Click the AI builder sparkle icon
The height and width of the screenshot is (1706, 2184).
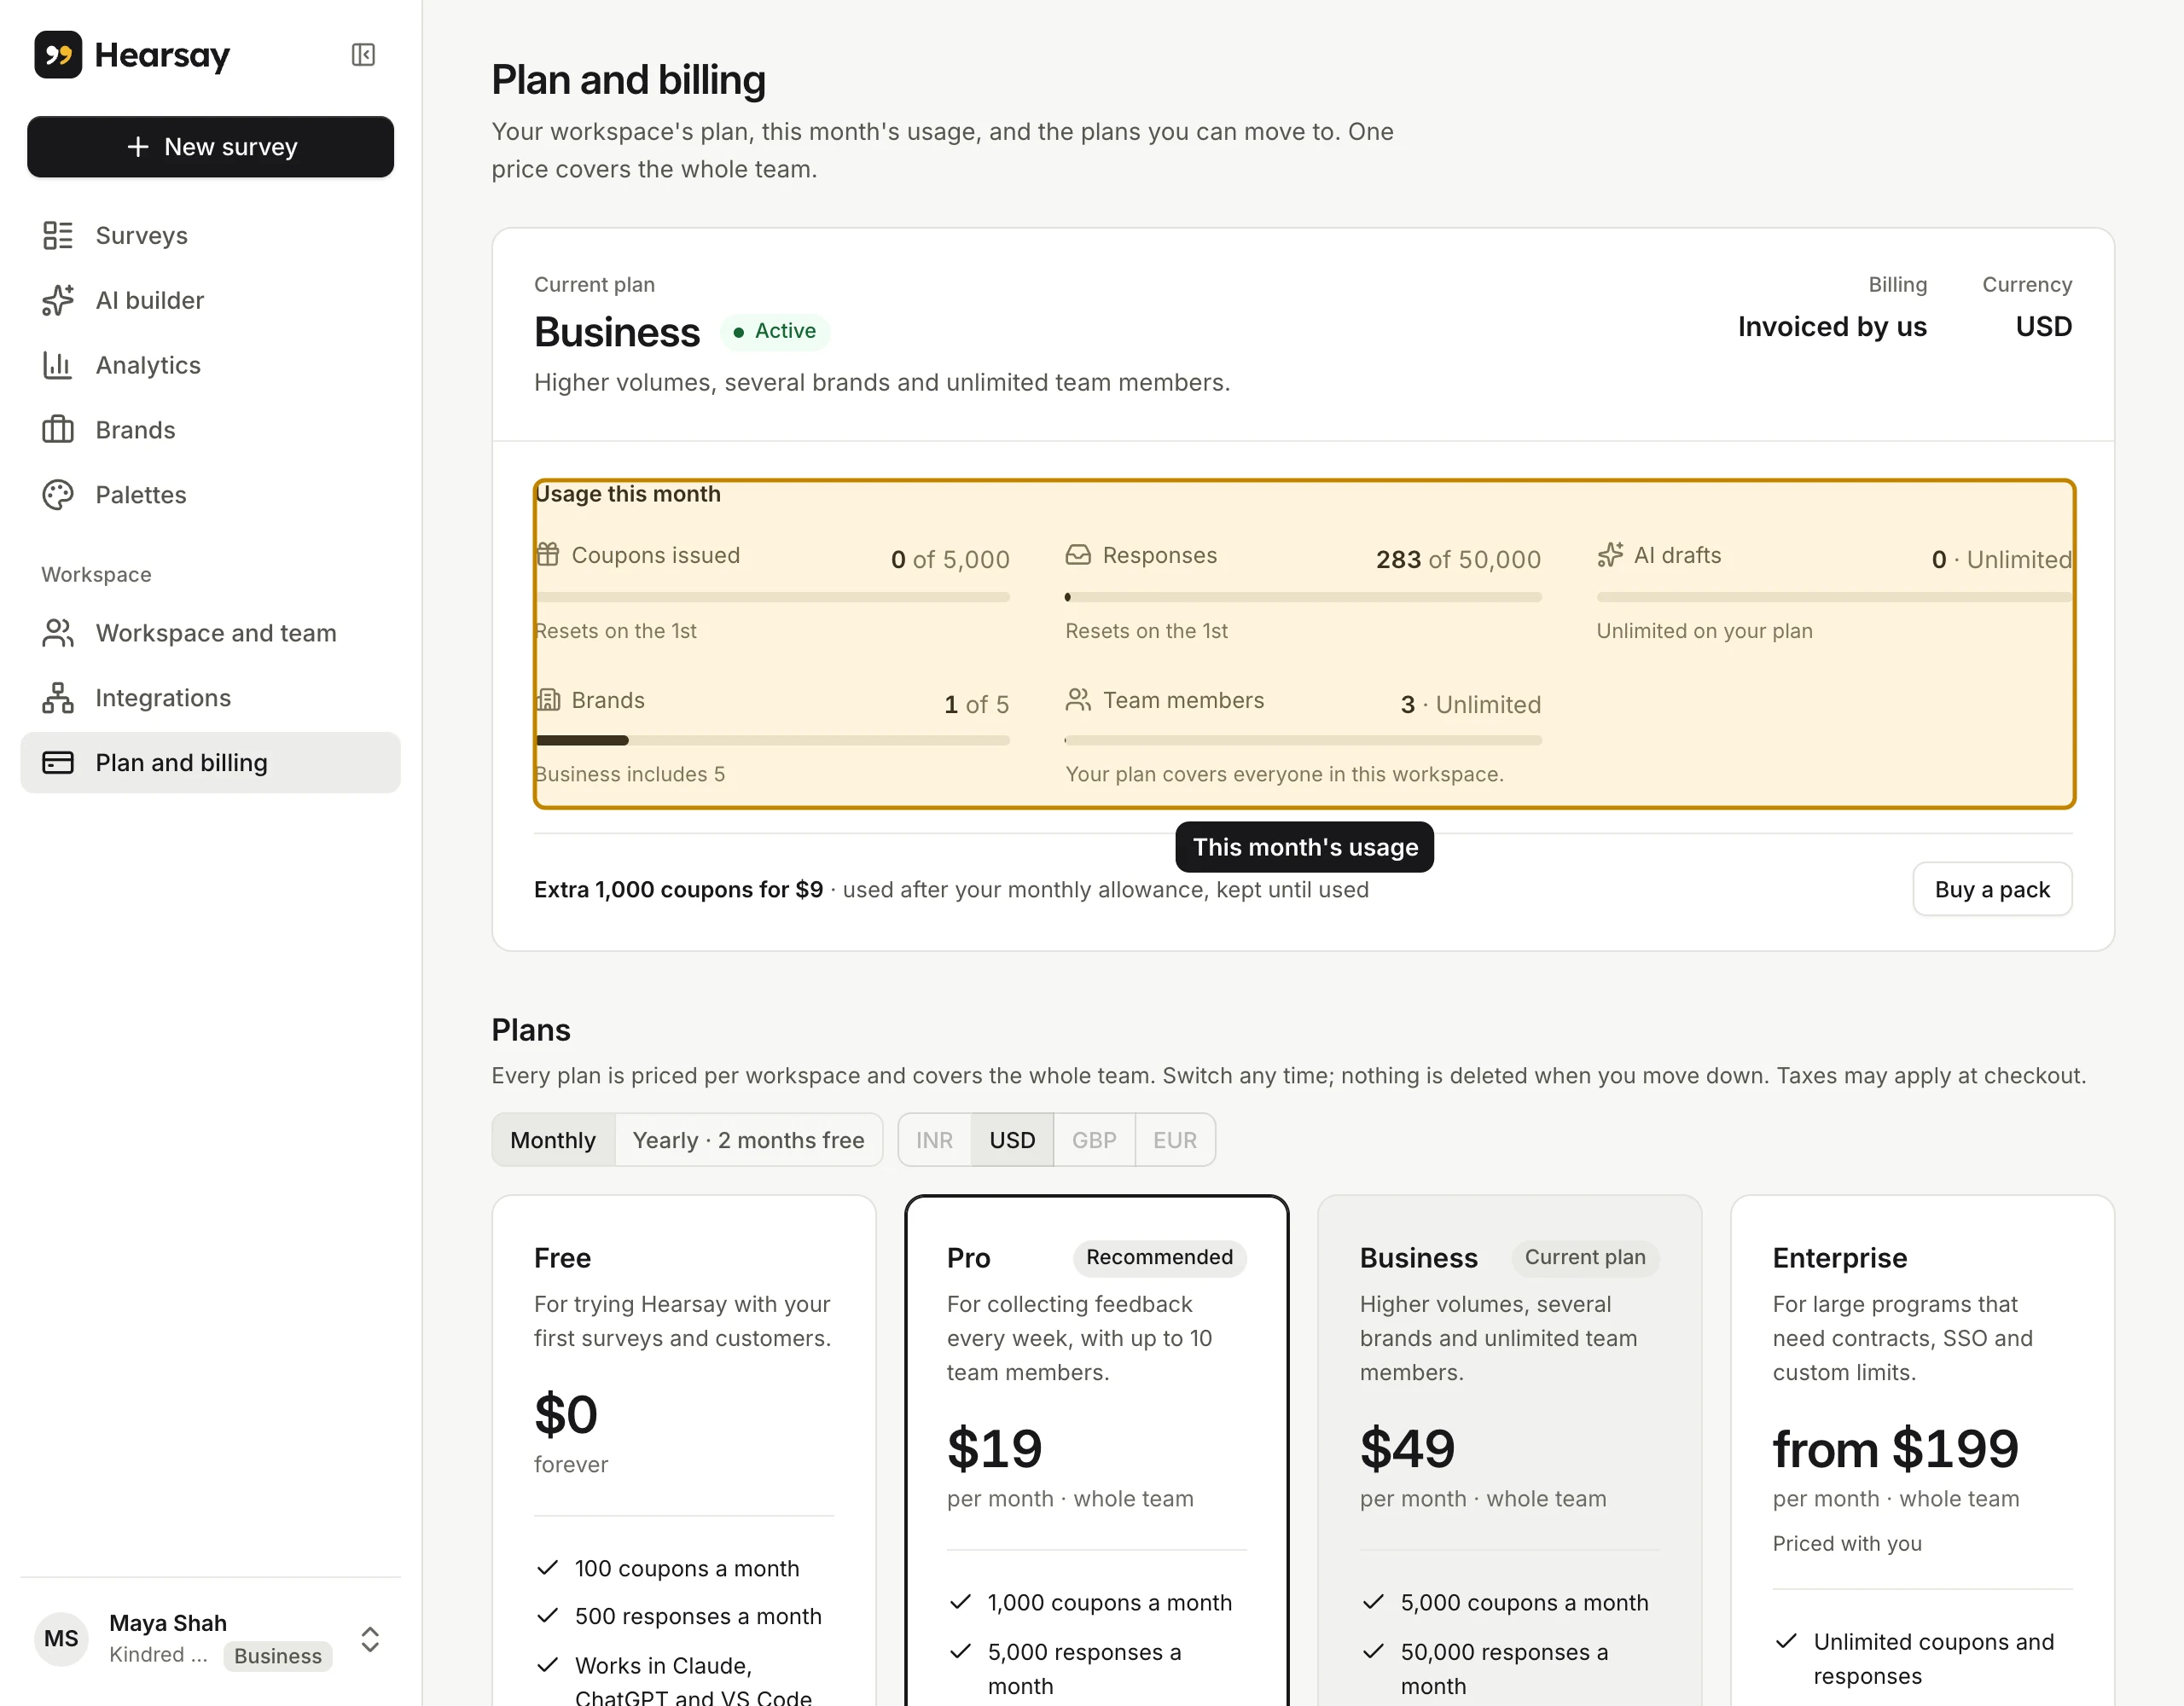point(58,300)
